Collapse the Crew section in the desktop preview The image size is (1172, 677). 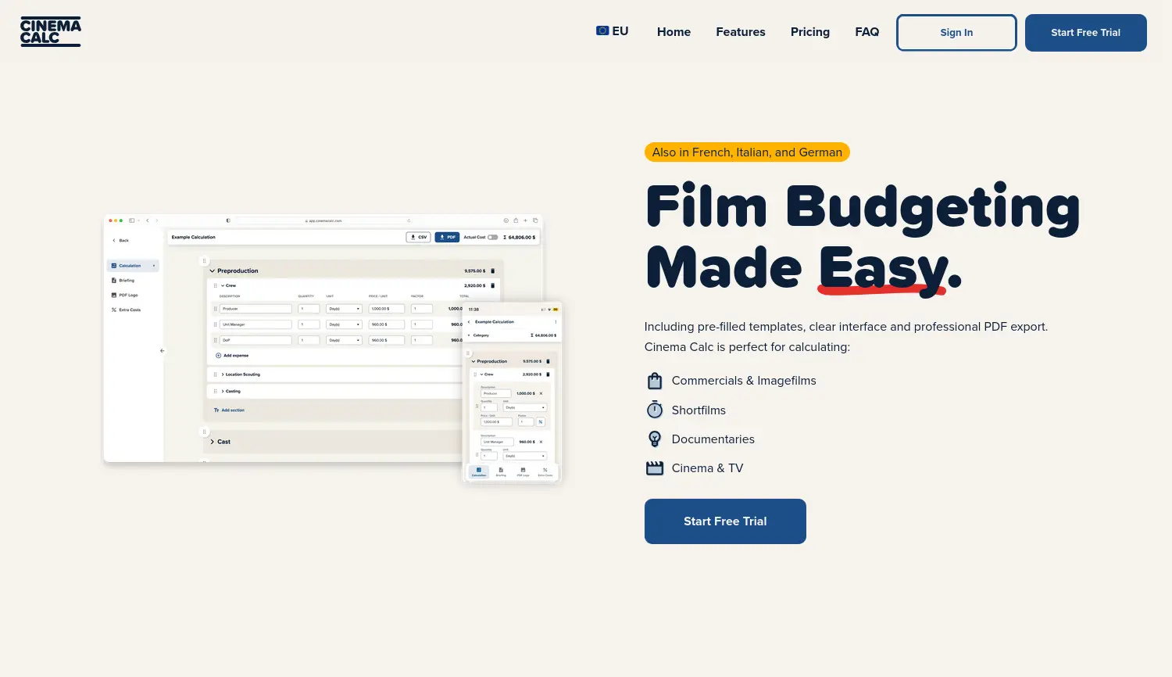pyautogui.click(x=223, y=285)
